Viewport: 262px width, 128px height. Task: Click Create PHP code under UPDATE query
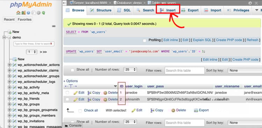click(x=245, y=60)
